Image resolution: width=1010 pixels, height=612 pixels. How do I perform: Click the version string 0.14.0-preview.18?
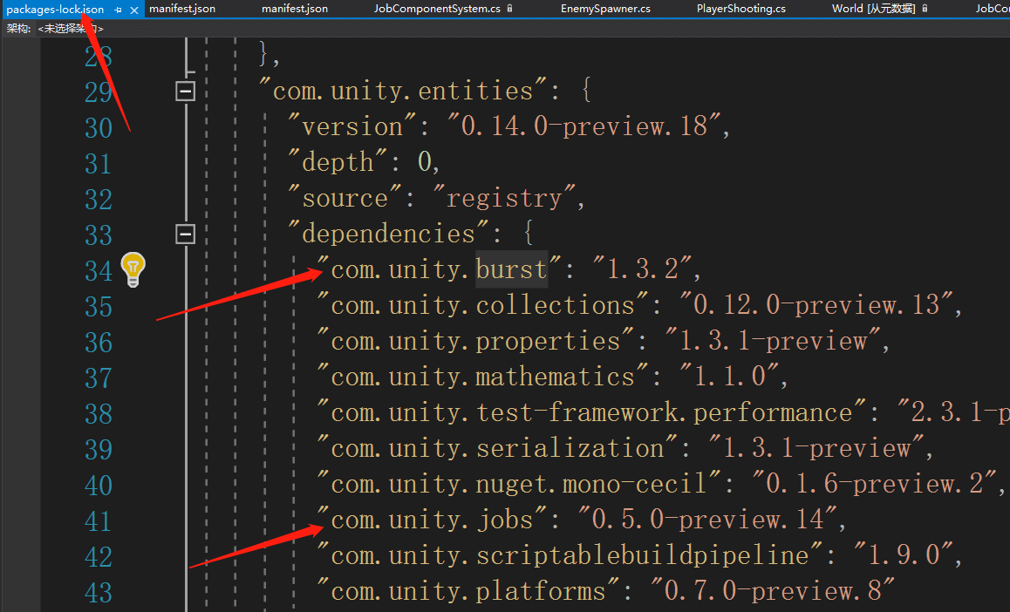point(611,126)
